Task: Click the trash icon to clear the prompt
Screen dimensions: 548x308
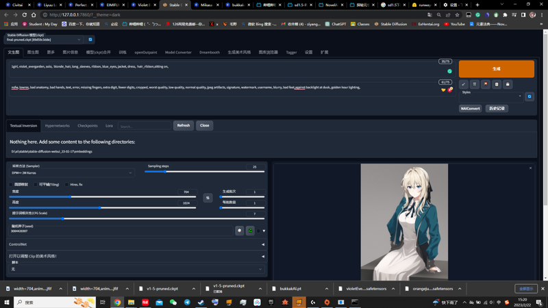Action: [x=475, y=84]
